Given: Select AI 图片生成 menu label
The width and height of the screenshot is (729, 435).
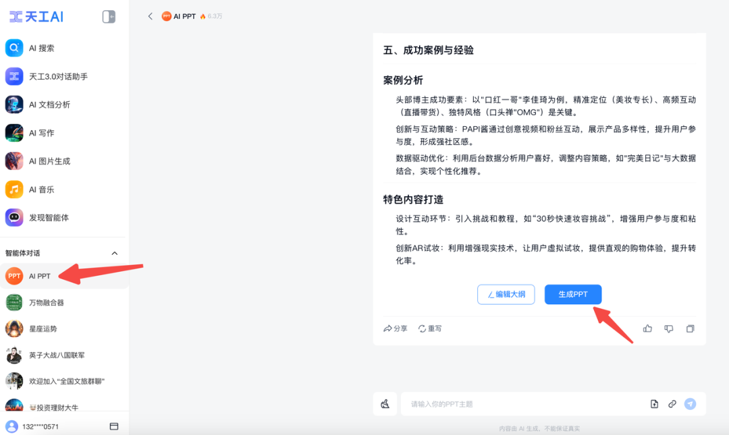Looking at the screenshot, I should coord(49,161).
